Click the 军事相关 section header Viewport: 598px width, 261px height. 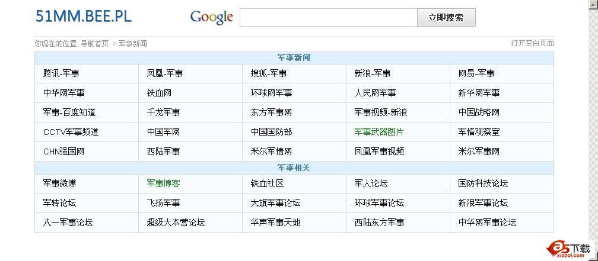point(294,168)
